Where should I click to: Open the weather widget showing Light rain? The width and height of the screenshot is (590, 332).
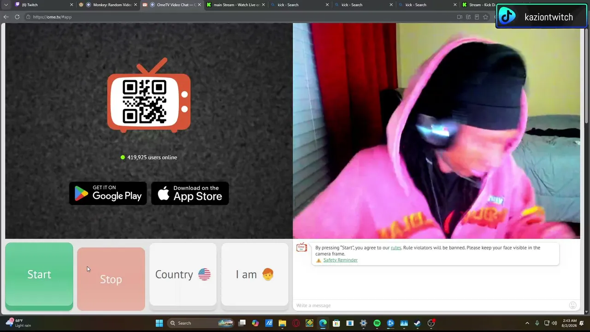tap(19, 323)
